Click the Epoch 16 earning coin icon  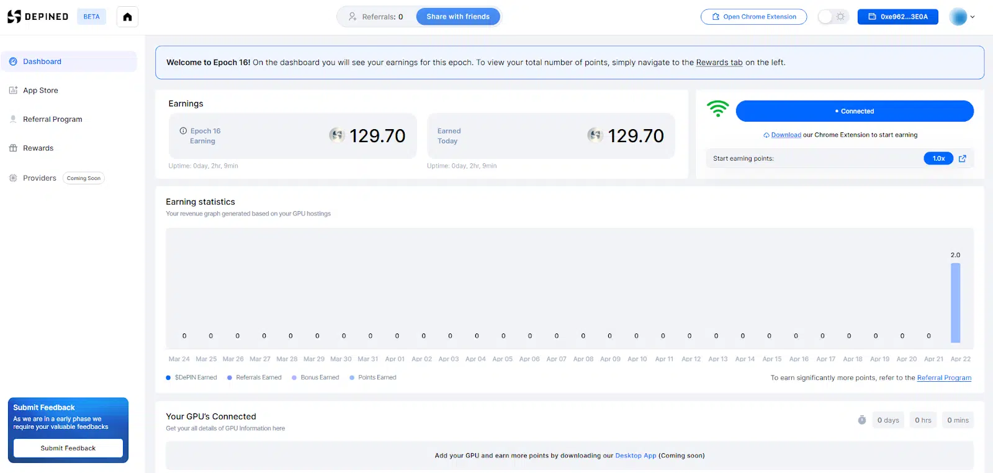[x=337, y=135]
